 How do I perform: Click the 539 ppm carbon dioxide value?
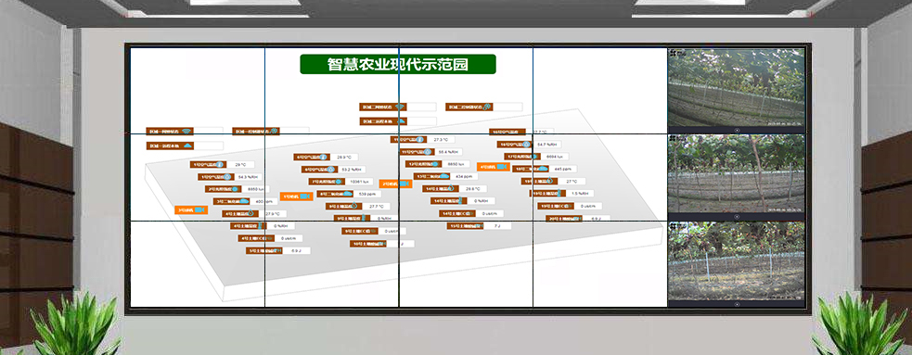point(366,194)
